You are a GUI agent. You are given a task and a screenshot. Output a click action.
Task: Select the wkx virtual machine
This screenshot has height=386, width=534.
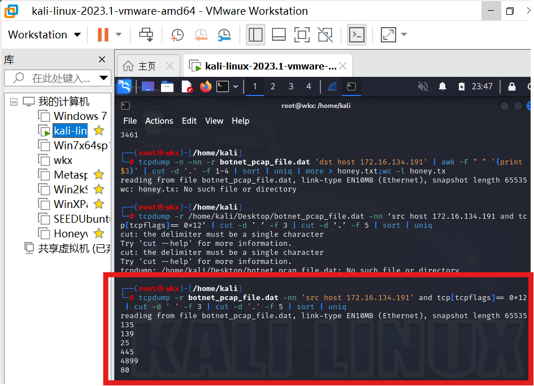point(63,161)
